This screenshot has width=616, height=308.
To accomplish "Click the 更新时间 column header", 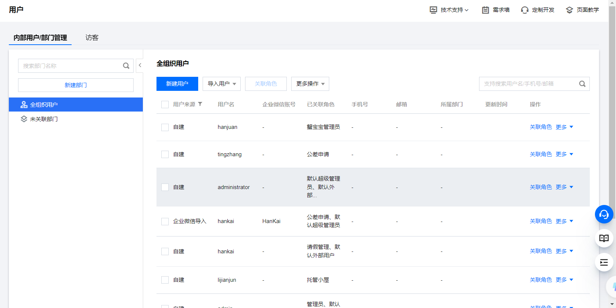I will pyautogui.click(x=496, y=105).
